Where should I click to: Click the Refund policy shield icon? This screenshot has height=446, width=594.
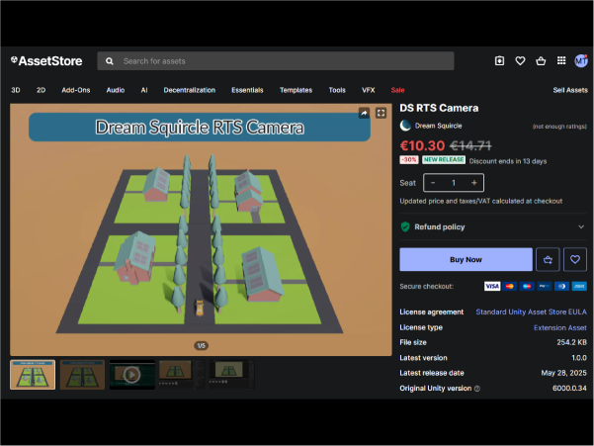click(405, 227)
